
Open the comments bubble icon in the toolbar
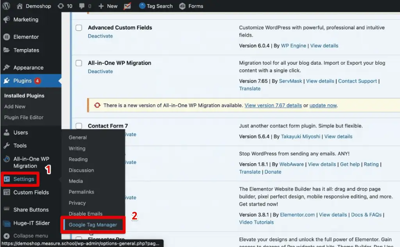pos(82,5)
